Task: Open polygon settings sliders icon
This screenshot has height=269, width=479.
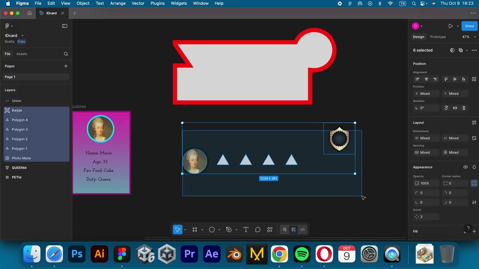Action: coord(474,202)
